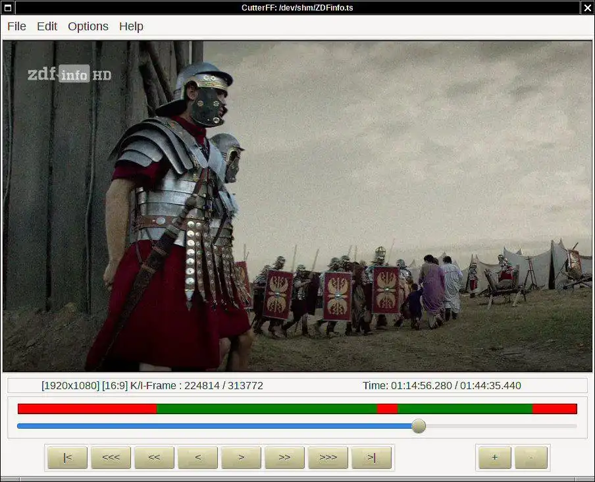Step back with the < button

click(x=197, y=458)
